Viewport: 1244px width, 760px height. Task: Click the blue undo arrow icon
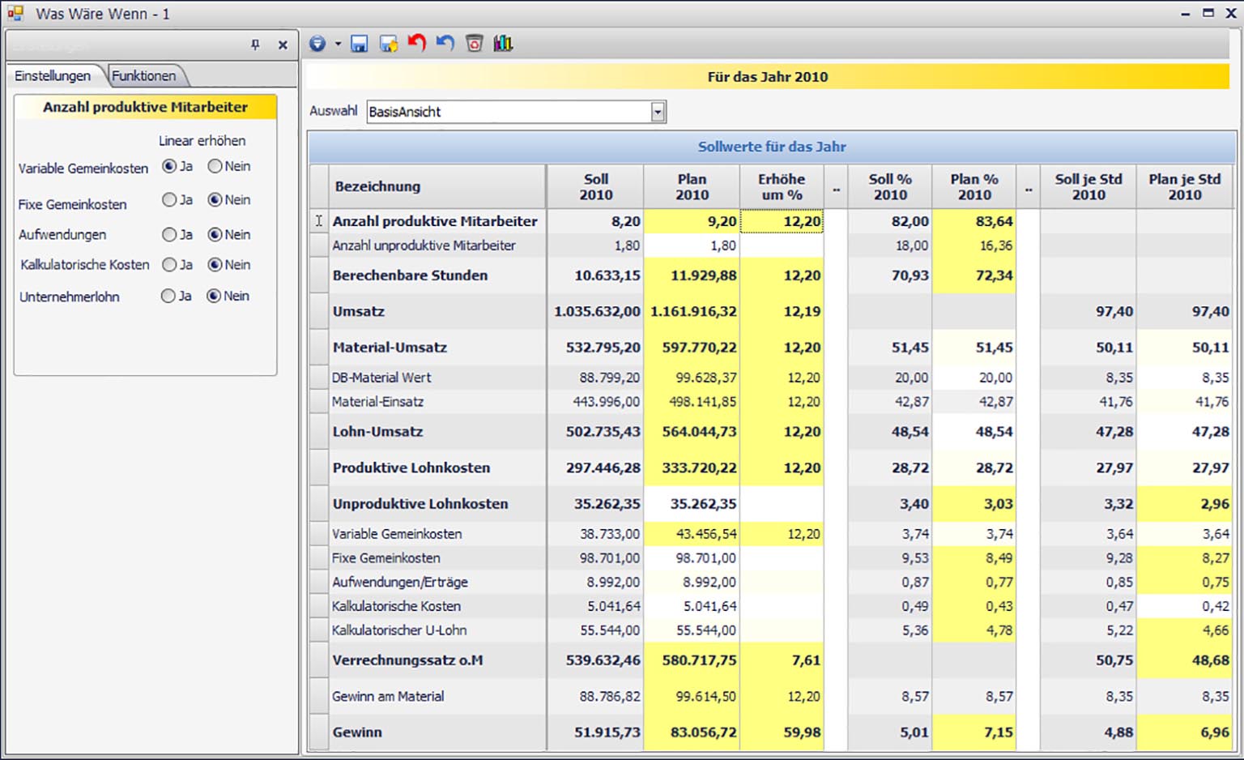(x=445, y=43)
